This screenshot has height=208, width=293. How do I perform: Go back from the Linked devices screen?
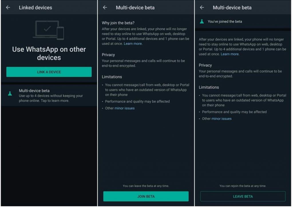point(8,7)
